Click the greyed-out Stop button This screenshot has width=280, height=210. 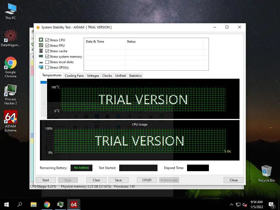point(68,180)
